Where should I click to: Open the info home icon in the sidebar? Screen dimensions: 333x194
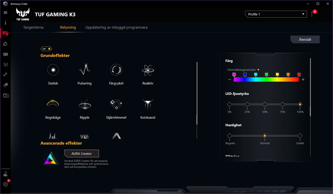(5, 23)
